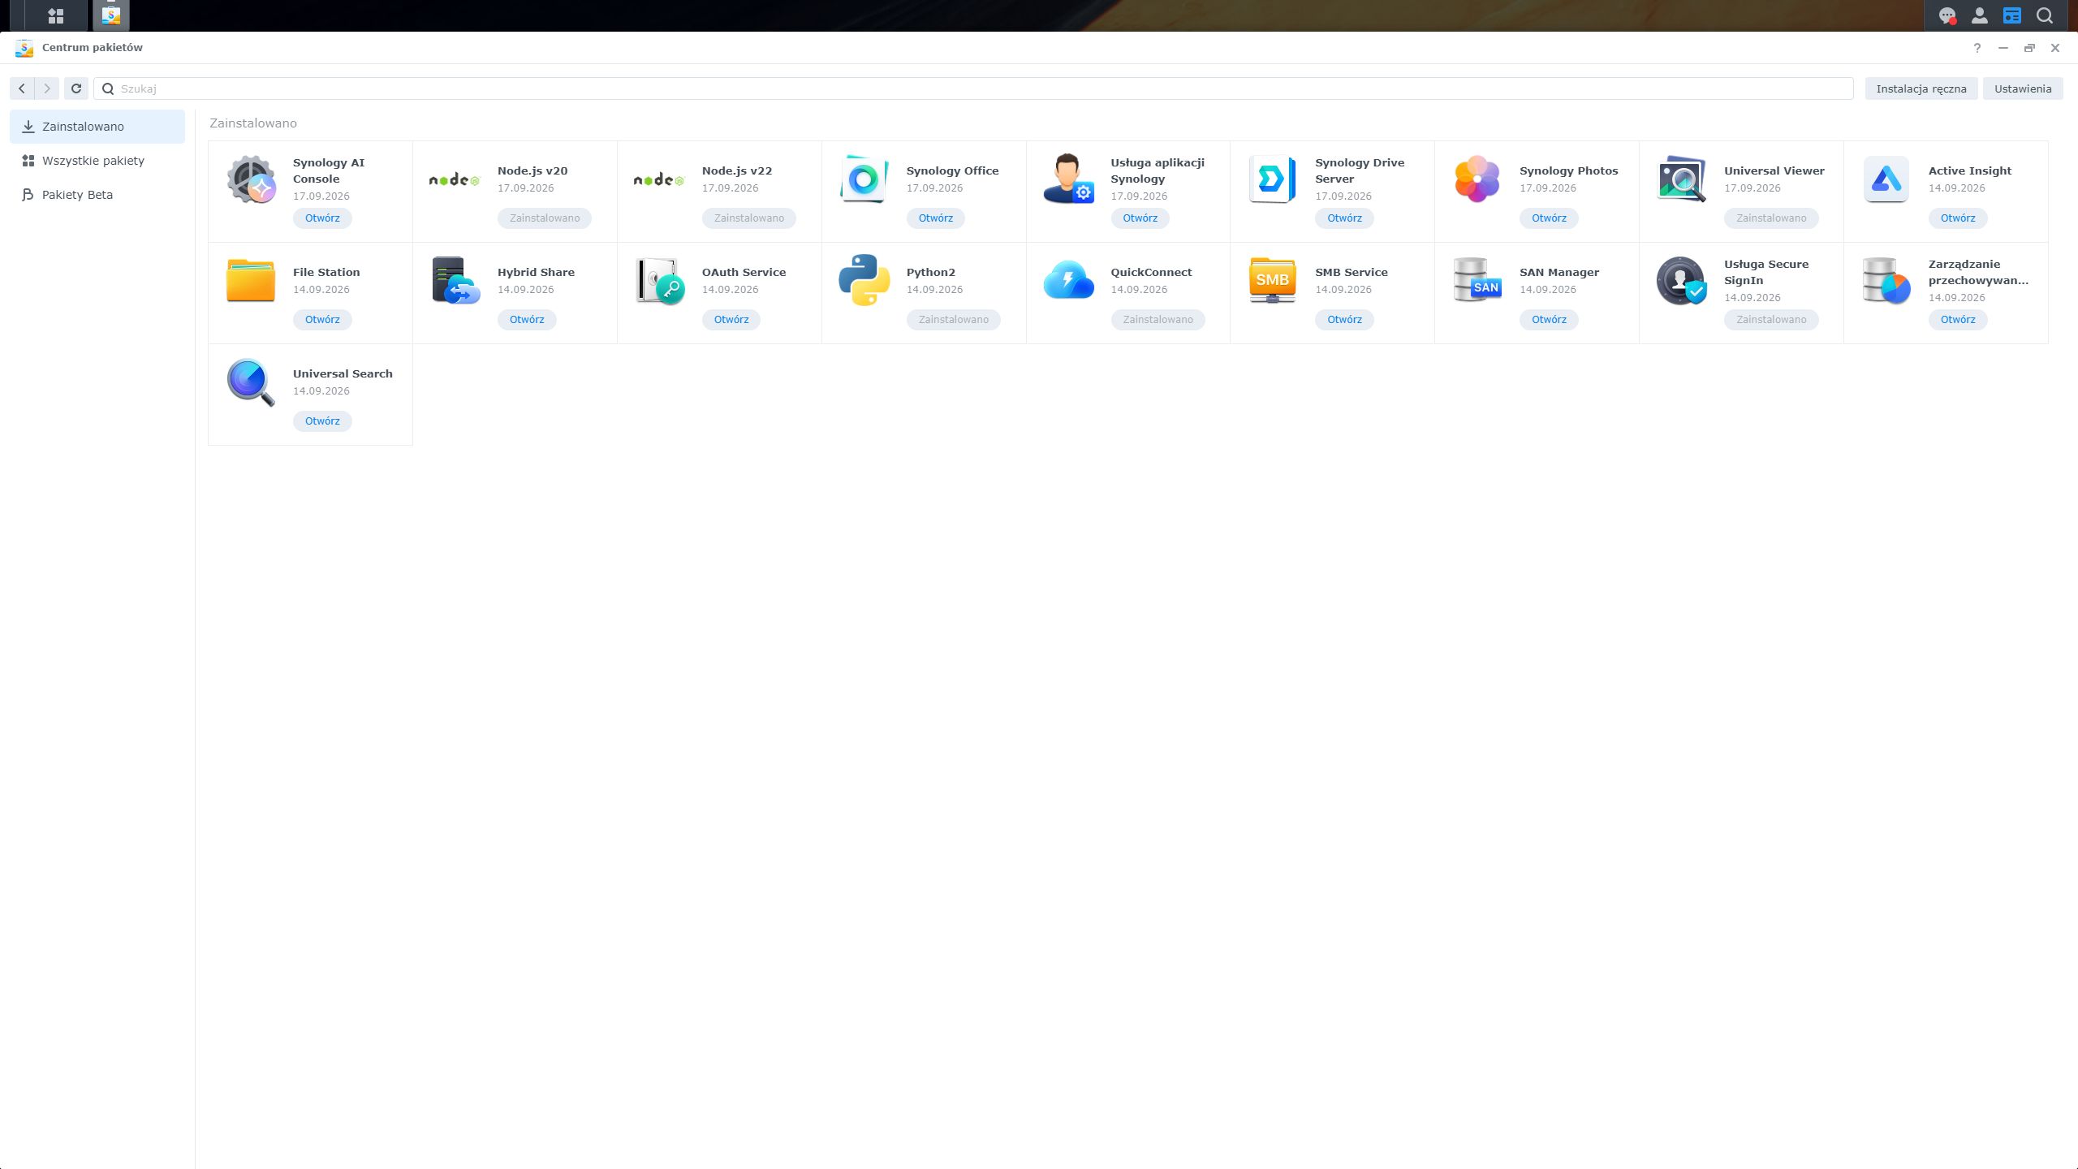Select the Node.js v22 package icon
2078x1169 pixels.
point(659,179)
